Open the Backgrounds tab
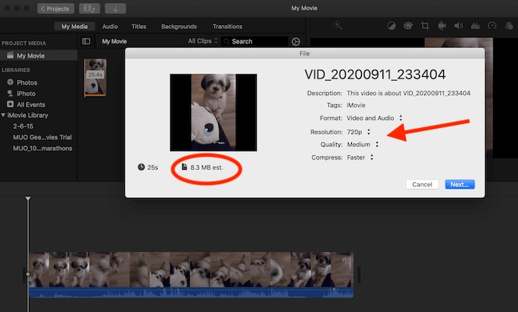 179,27
